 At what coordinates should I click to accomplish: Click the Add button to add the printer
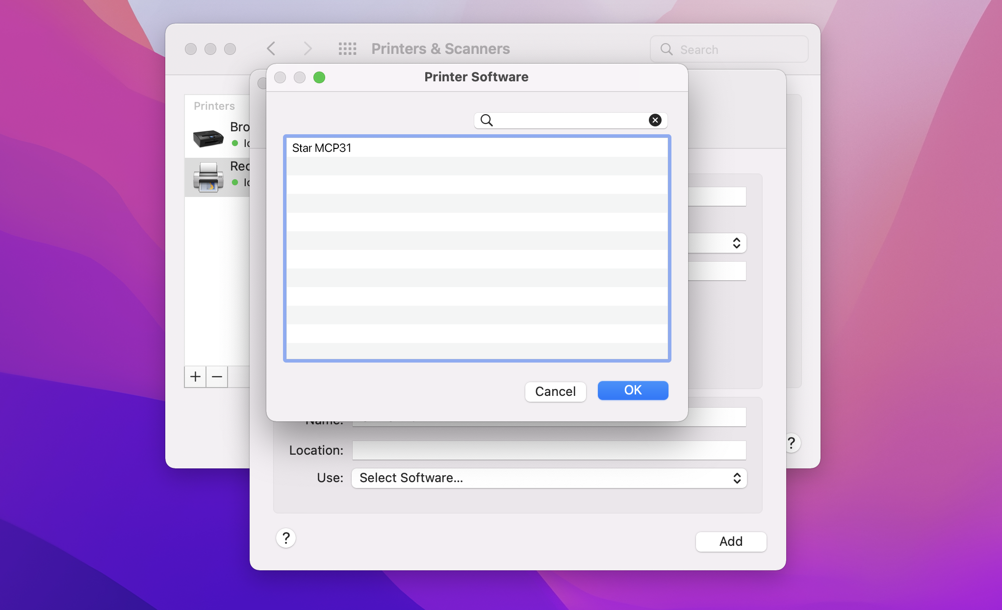click(x=730, y=541)
